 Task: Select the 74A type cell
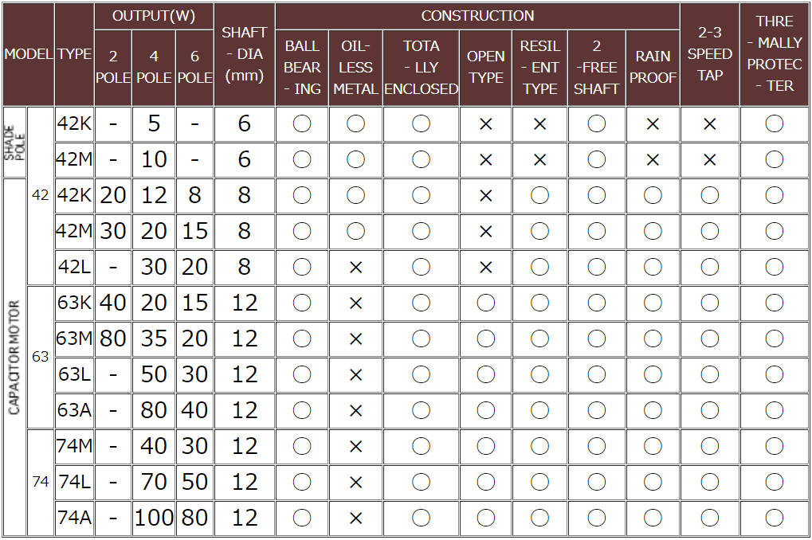pos(75,518)
